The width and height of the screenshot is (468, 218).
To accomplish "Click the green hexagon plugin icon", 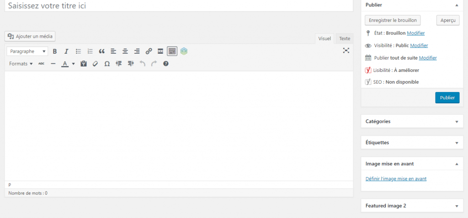I will 184,51.
